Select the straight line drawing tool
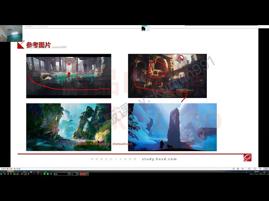The height and width of the screenshot is (201, 269). click(x=32, y=174)
